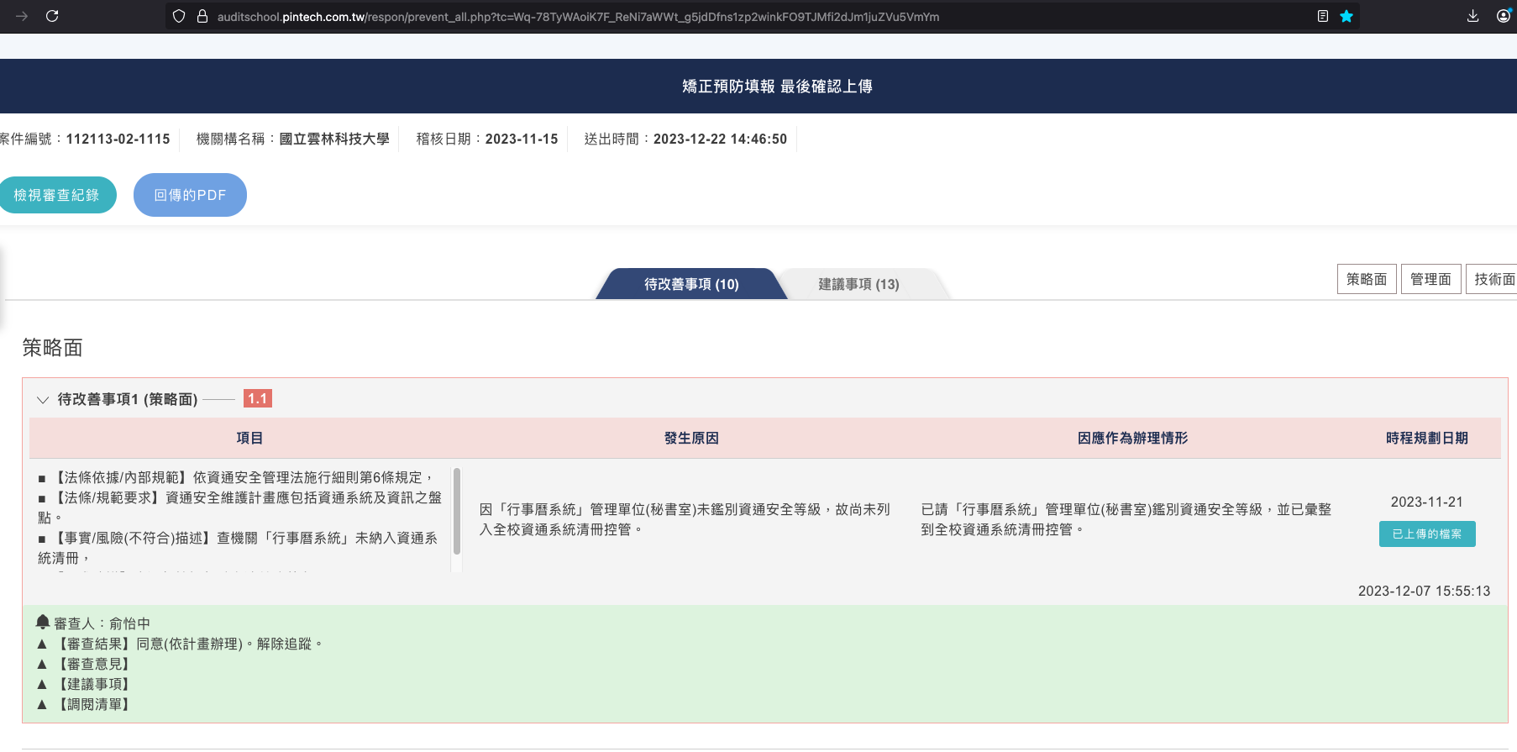1517x752 pixels.
Task: Open 回傳的PDF button
Action: pyautogui.click(x=190, y=195)
